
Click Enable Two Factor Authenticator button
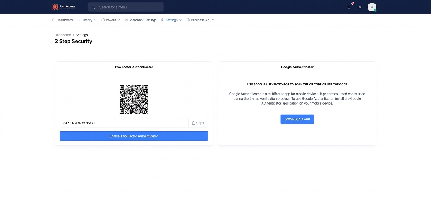(x=134, y=136)
